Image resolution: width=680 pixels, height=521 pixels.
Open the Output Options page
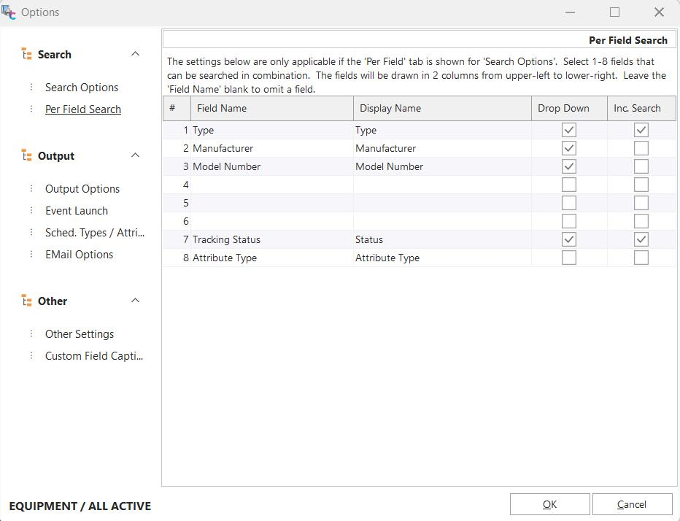pyautogui.click(x=82, y=189)
